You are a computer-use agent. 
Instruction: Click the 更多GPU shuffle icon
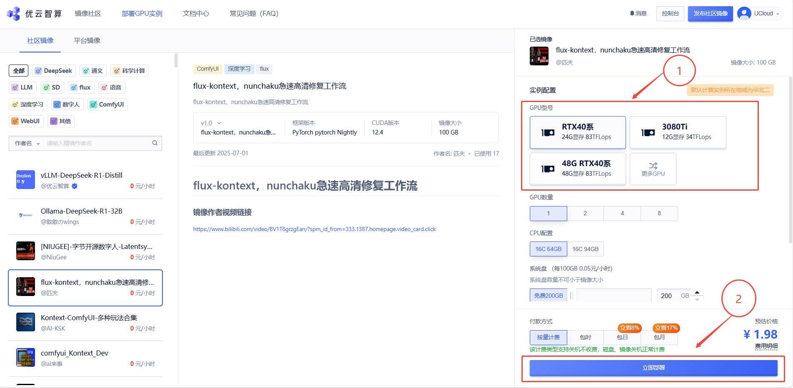coord(653,166)
